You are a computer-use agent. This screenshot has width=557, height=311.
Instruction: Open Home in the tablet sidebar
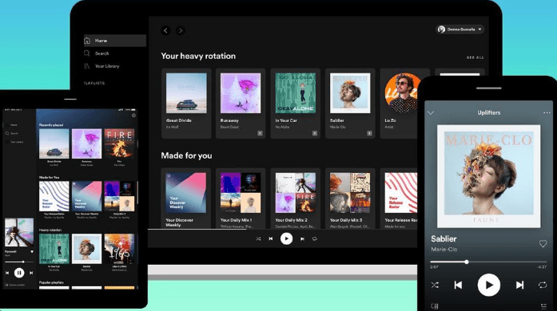point(14,125)
